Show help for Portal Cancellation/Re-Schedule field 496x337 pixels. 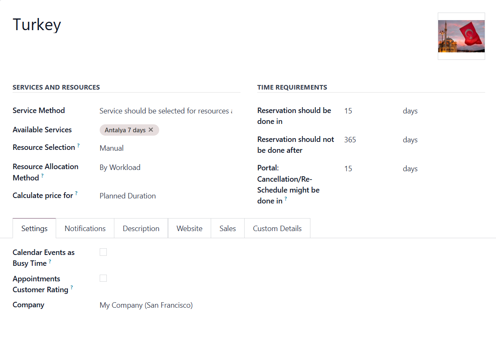coord(286,198)
